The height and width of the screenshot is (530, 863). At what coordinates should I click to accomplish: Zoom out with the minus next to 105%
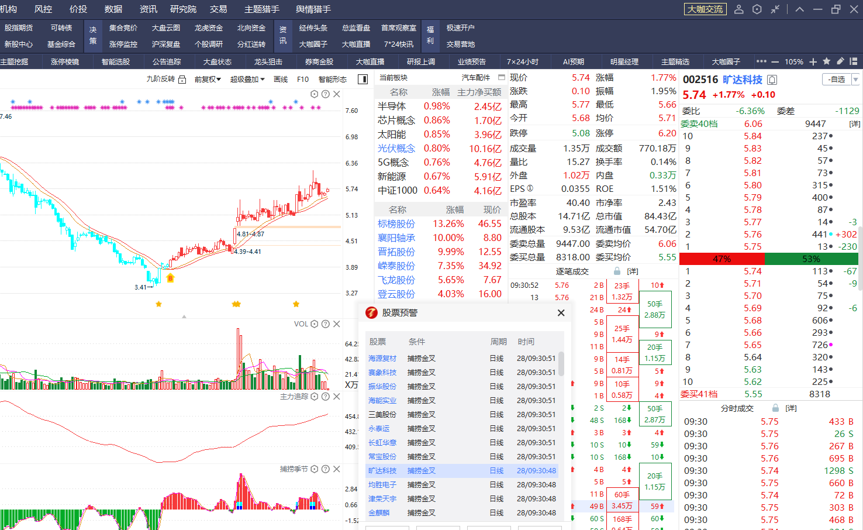(x=775, y=61)
